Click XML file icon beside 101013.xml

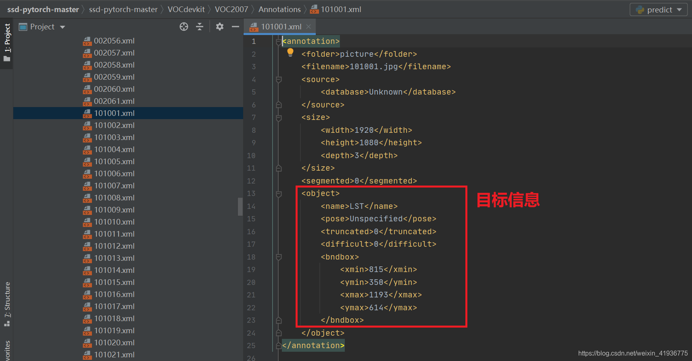click(88, 258)
